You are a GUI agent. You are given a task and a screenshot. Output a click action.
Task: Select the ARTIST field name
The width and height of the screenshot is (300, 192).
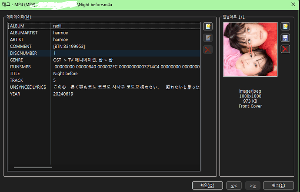[17, 40]
